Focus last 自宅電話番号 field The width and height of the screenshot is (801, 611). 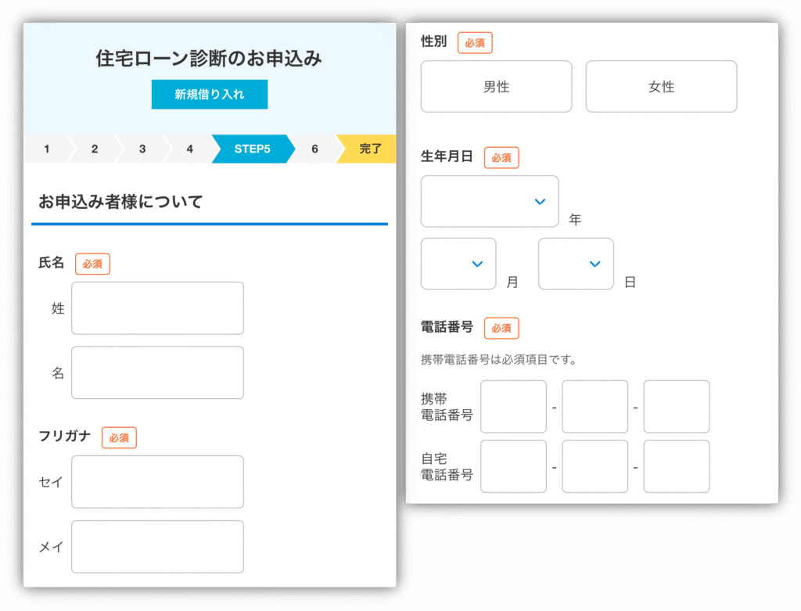tap(677, 466)
